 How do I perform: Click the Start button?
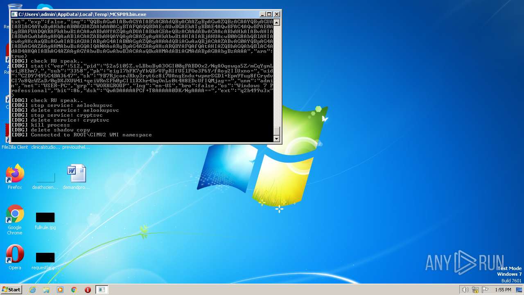[x=11, y=290]
